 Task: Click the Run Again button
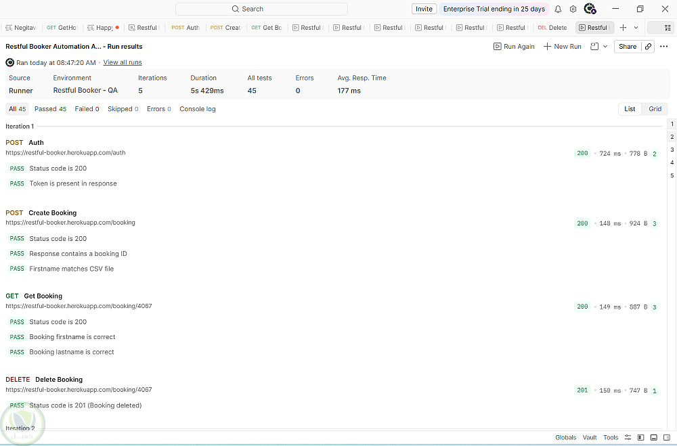[x=514, y=47]
